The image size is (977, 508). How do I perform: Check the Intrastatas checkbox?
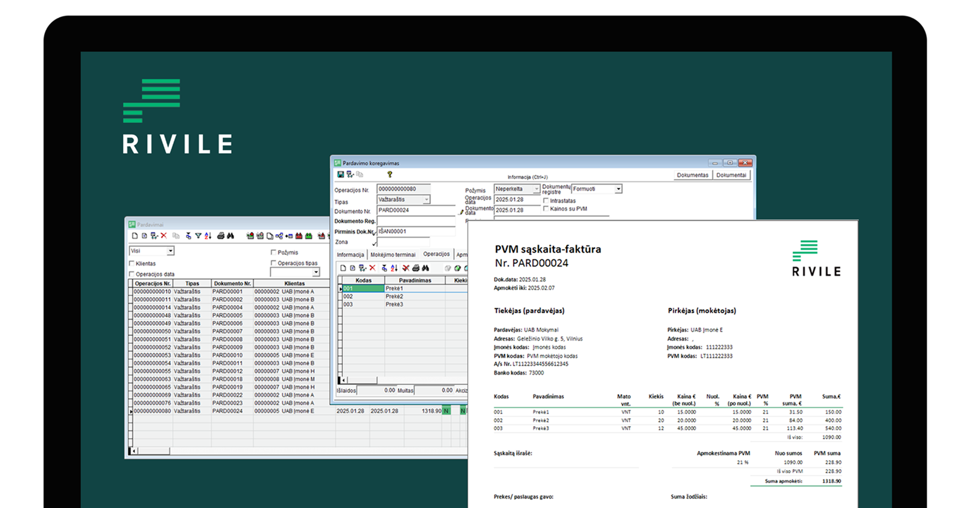click(x=546, y=201)
